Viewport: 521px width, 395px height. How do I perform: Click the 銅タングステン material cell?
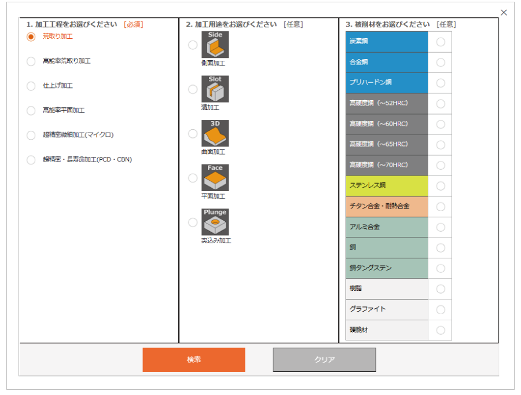(387, 268)
